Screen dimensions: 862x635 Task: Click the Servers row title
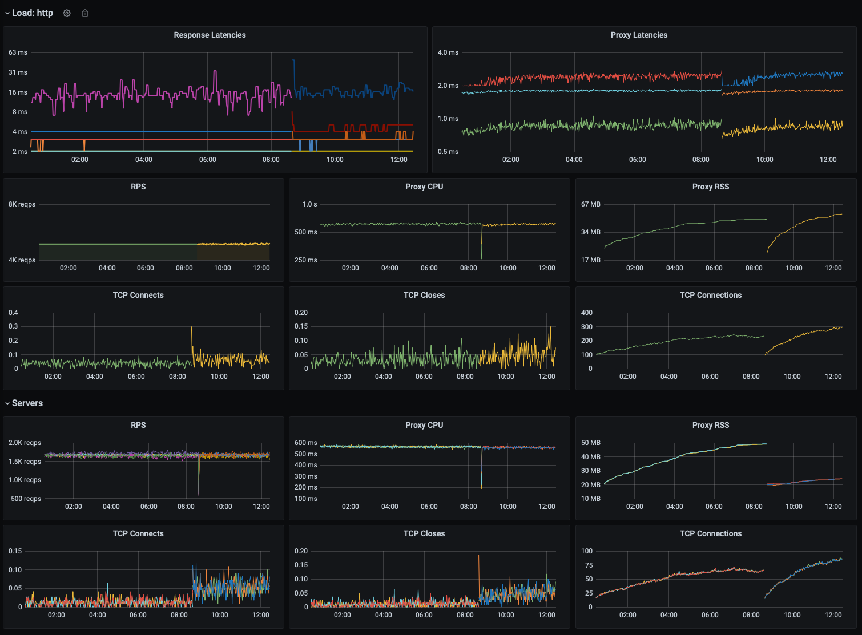(x=27, y=403)
